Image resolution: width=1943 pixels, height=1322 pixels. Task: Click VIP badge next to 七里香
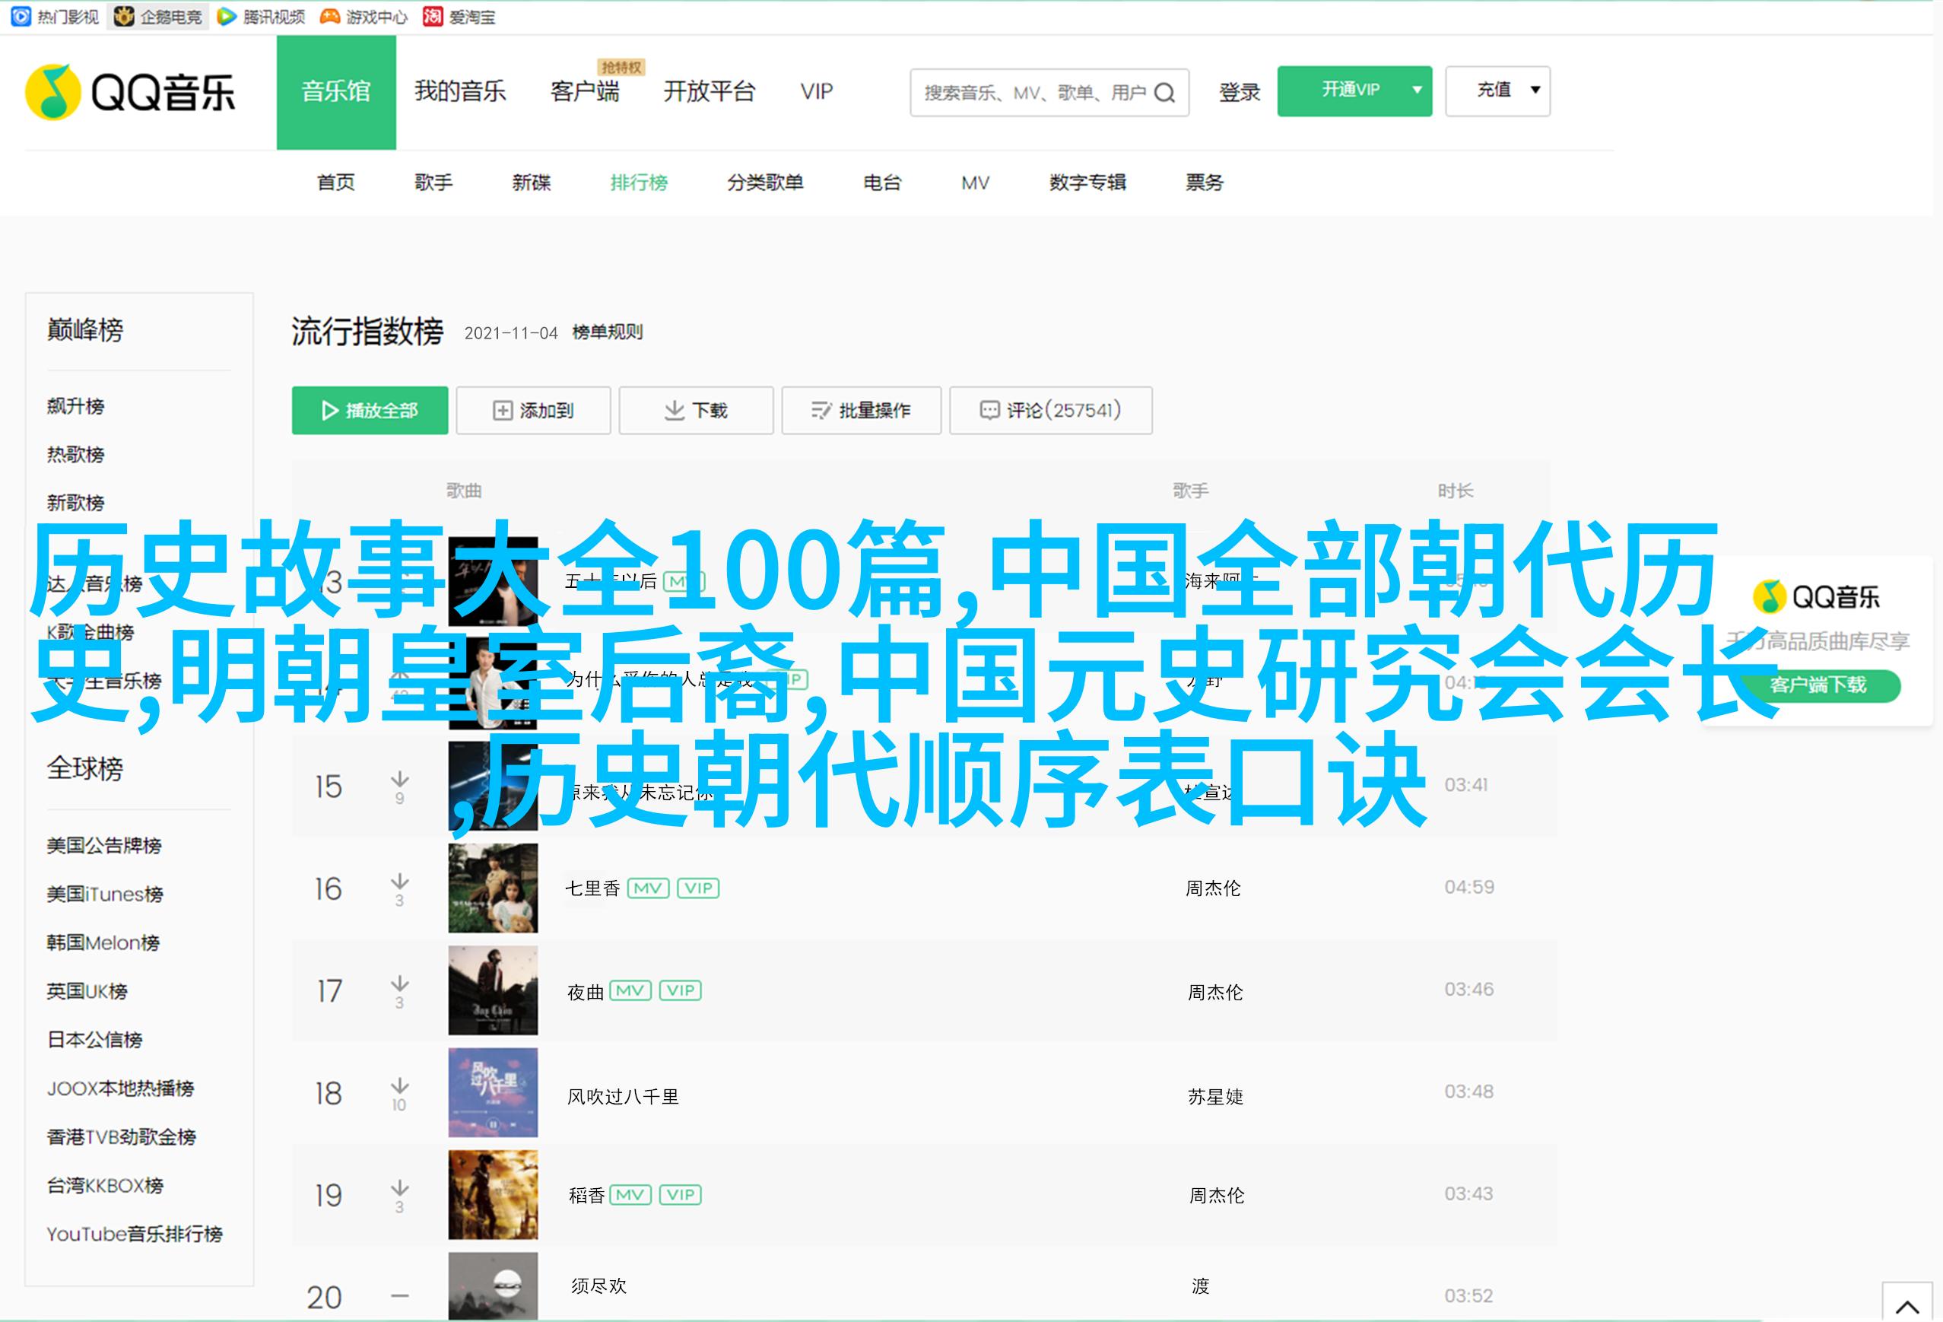pos(698,888)
